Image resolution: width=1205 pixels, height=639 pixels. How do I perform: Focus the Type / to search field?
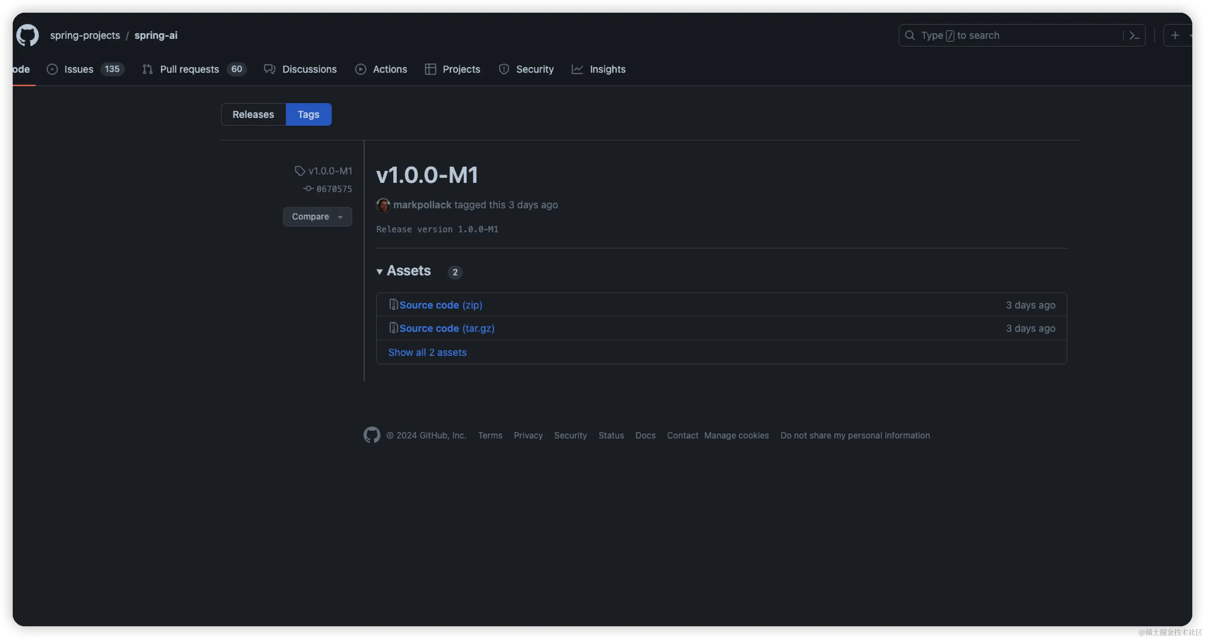point(1022,35)
